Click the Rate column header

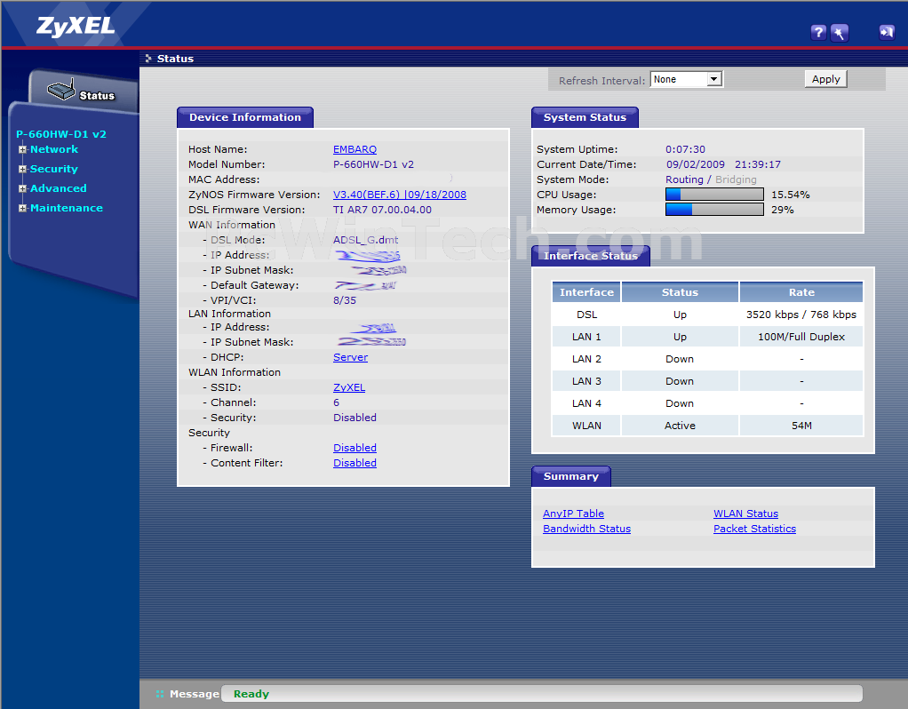801,292
